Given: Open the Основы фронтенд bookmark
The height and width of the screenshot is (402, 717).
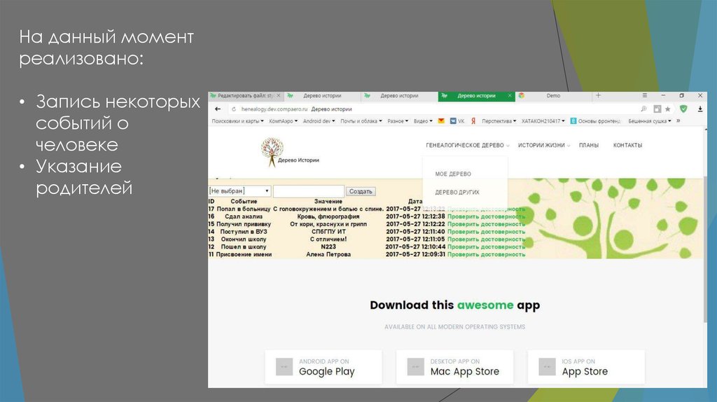Looking at the screenshot, I should [x=595, y=121].
